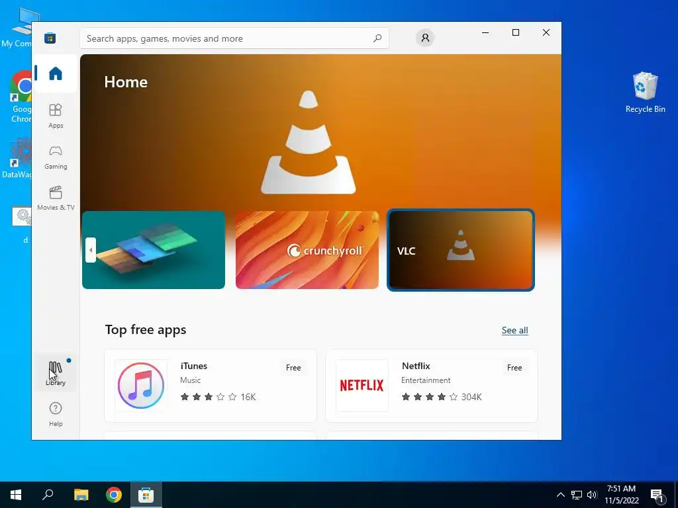
Task: Open the iTunes app icon
Action: pyautogui.click(x=141, y=386)
